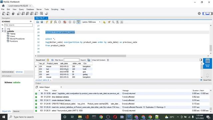Click the Filter objects search field
The width and height of the screenshot is (213, 120).
[18, 25]
